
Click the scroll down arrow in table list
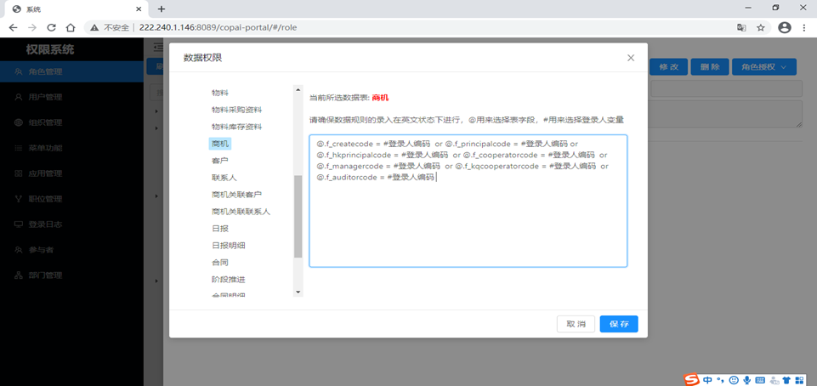point(298,292)
